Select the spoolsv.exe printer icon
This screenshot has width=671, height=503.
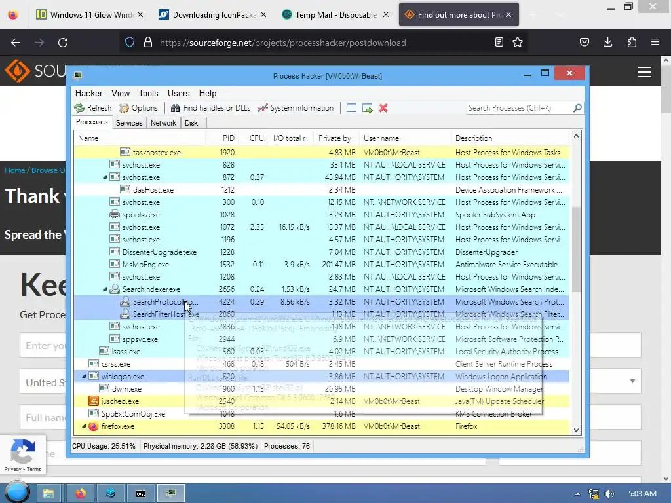click(x=114, y=214)
